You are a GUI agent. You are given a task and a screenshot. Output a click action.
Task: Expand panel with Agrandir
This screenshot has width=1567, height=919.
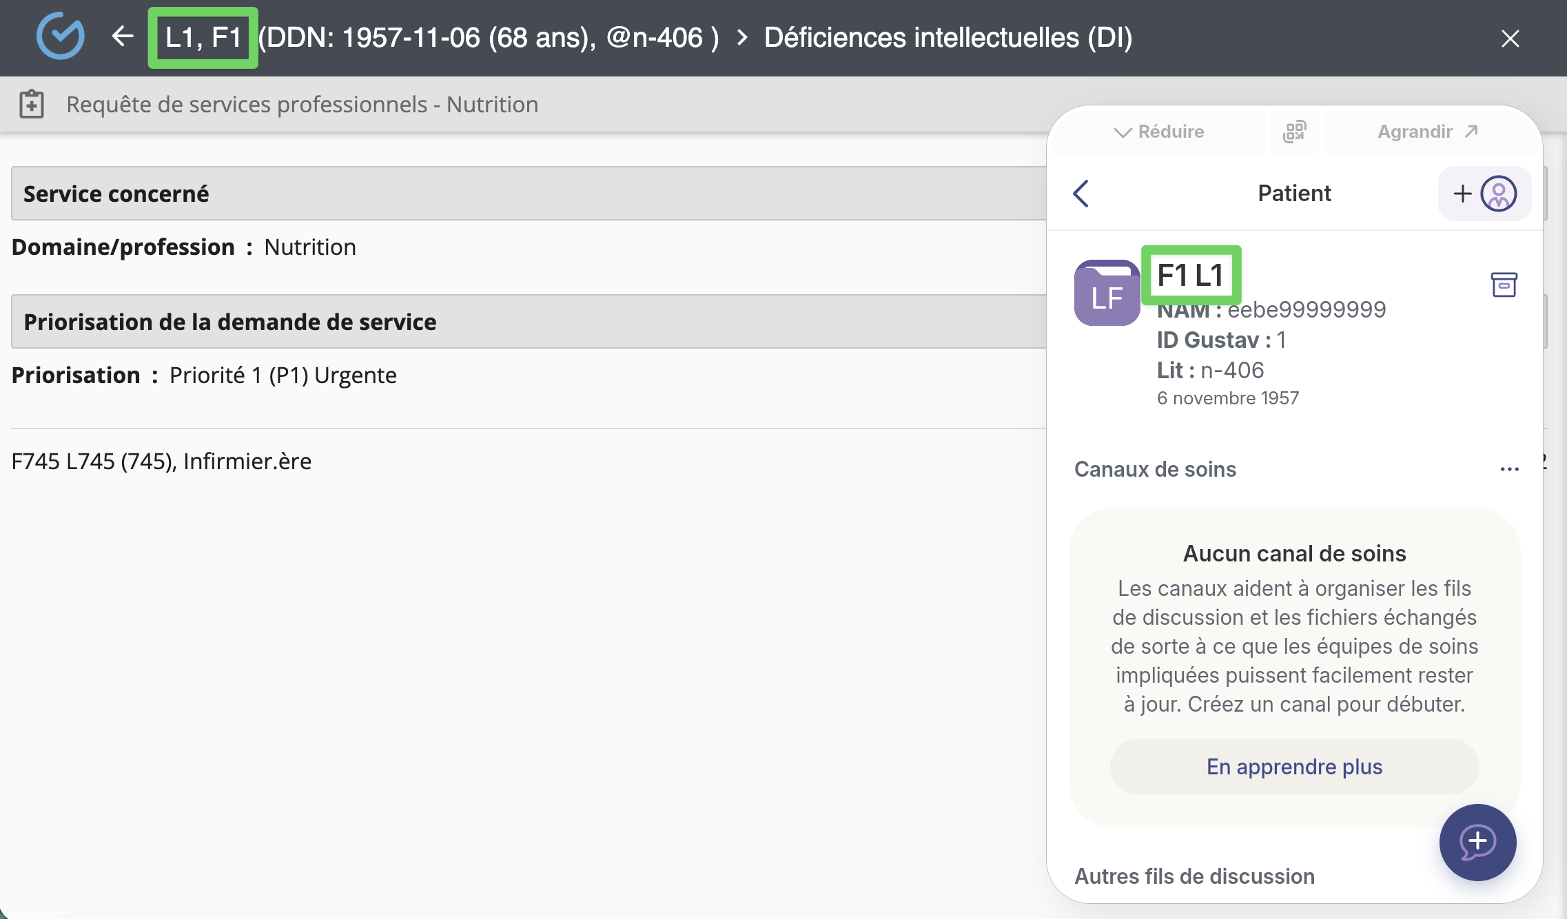(x=1427, y=131)
